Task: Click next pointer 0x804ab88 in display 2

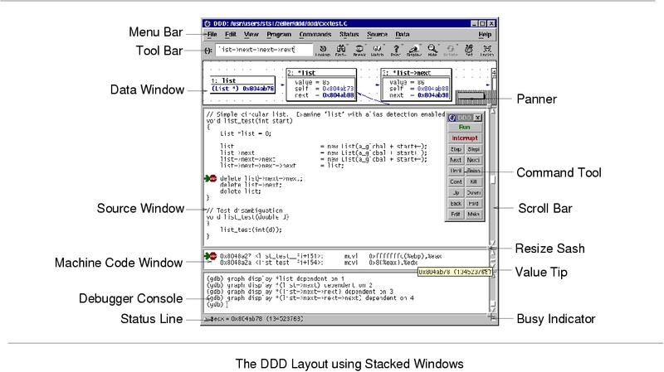Action: tap(338, 95)
